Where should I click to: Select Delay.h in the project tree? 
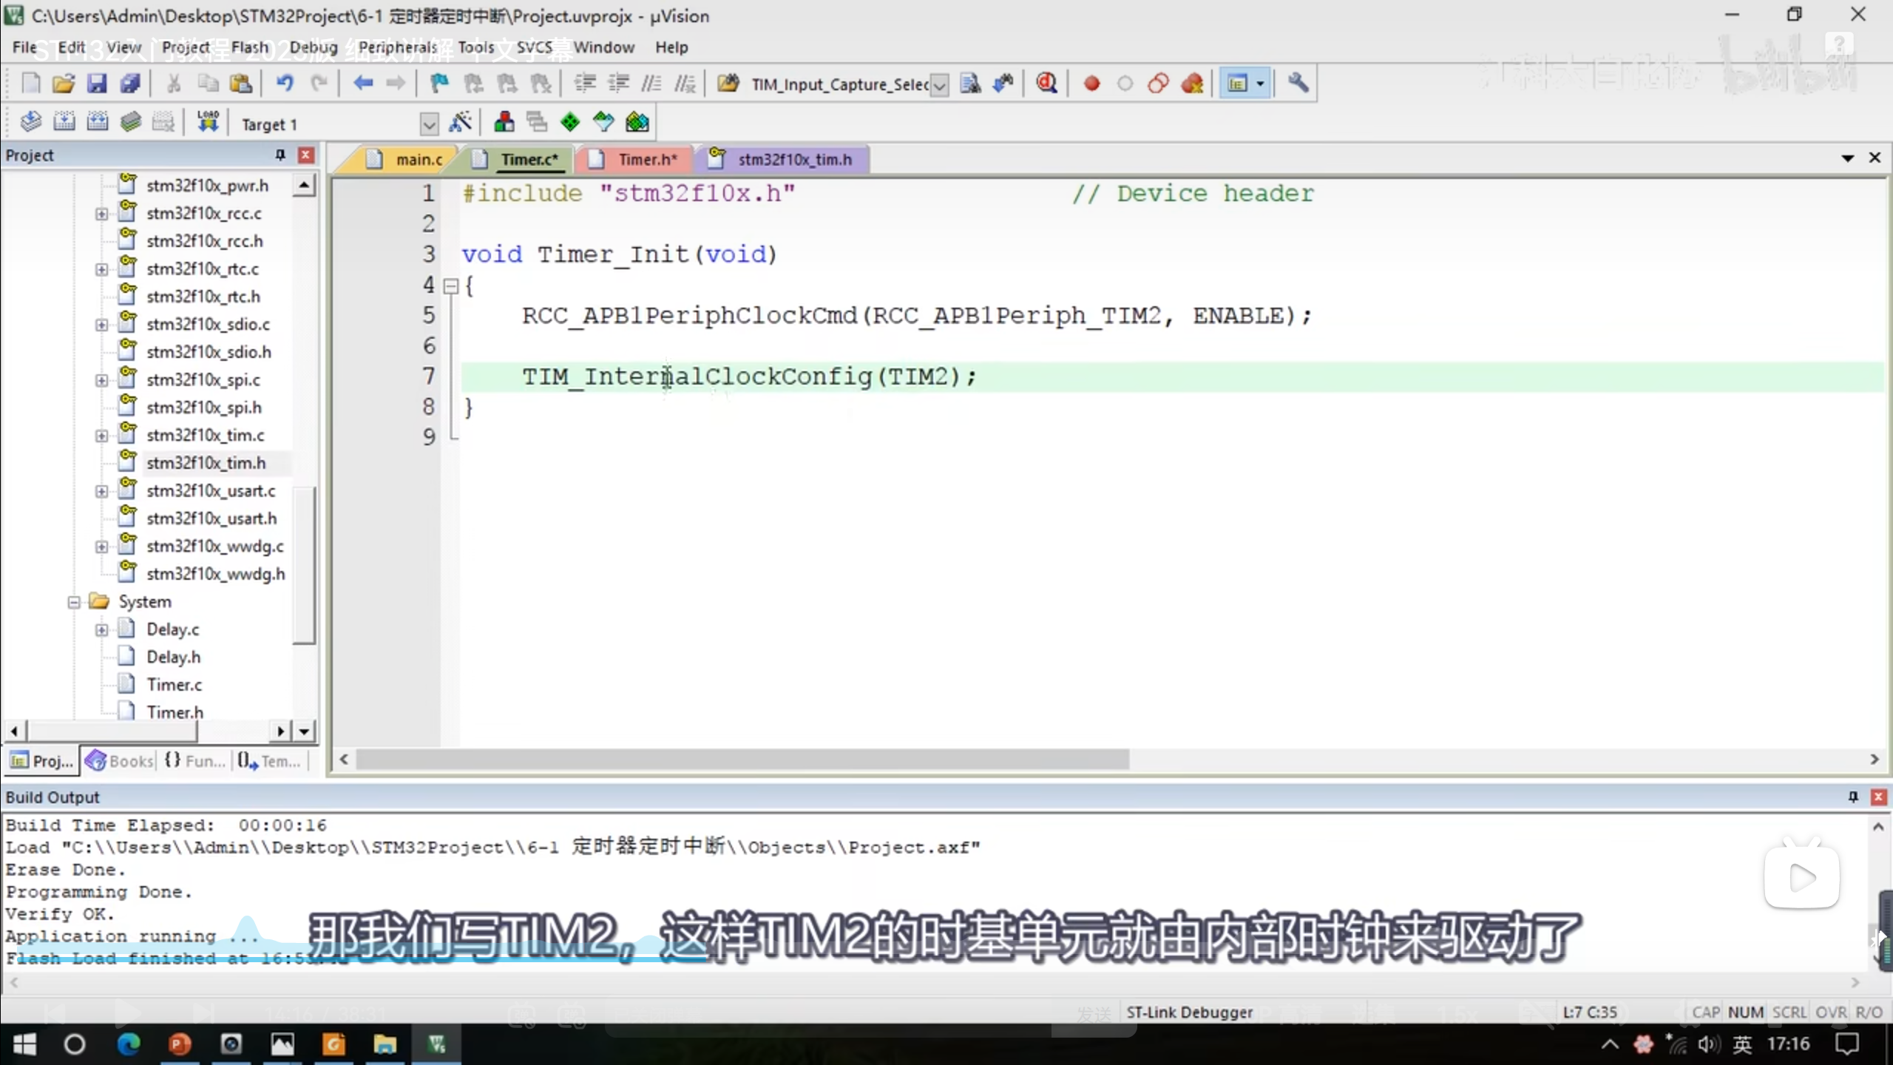tap(173, 657)
